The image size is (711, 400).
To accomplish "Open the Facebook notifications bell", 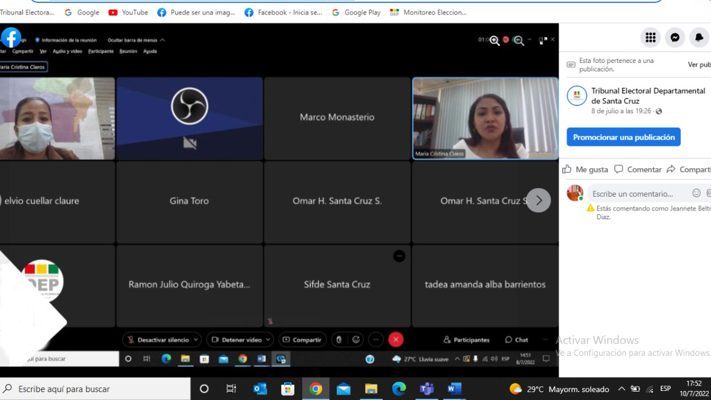I will 700,38.
